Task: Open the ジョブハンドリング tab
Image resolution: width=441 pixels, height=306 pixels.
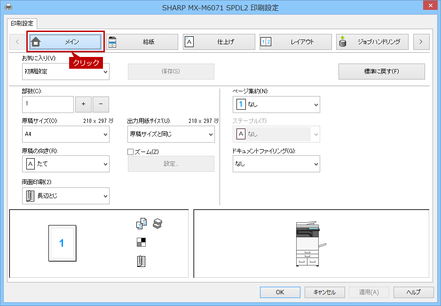Action: point(372,42)
